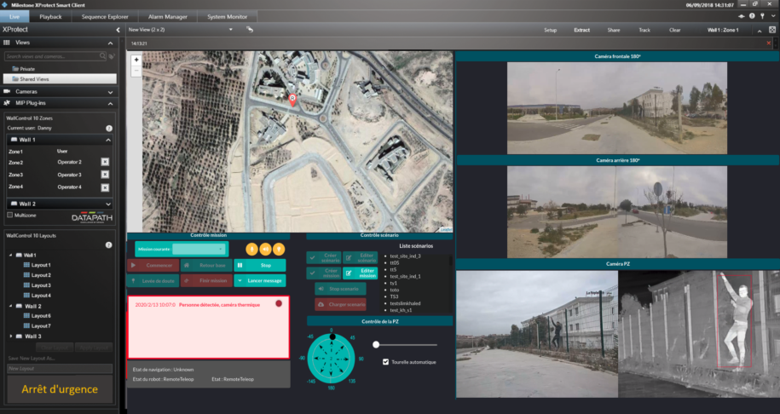This screenshot has width=780, height=414.
Task: Open the Playback tab
Action: tap(50, 16)
